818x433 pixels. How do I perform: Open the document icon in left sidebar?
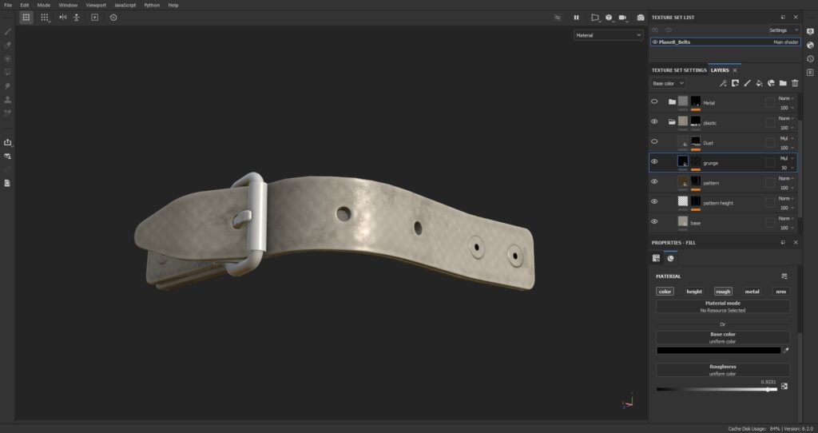point(7,183)
